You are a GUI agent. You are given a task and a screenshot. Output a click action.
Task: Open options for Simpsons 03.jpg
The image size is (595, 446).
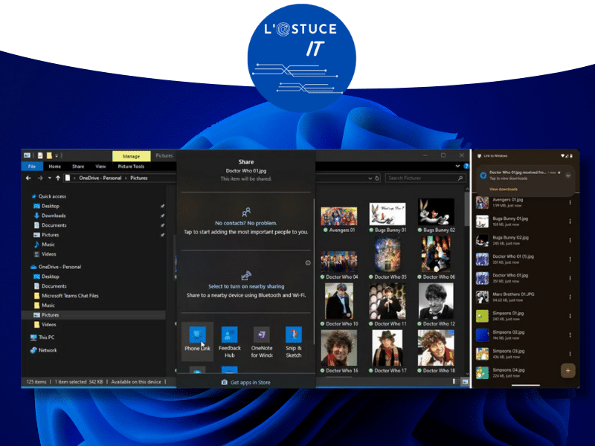coord(570,354)
